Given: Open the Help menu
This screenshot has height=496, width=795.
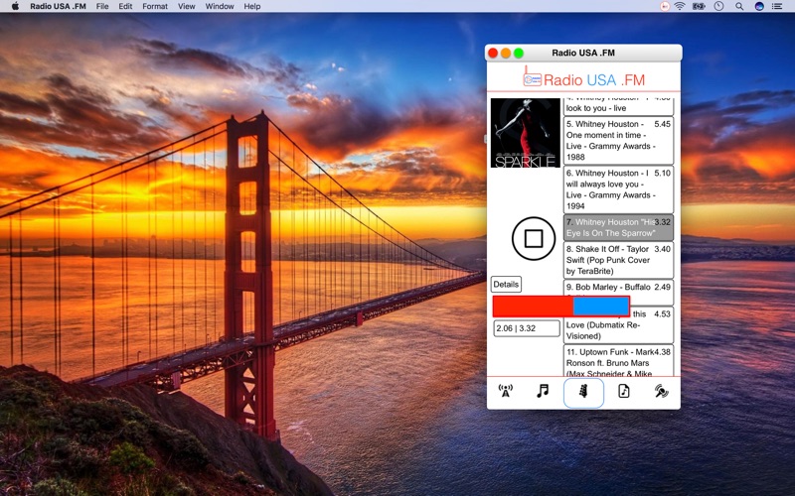Looking at the screenshot, I should click(252, 6).
